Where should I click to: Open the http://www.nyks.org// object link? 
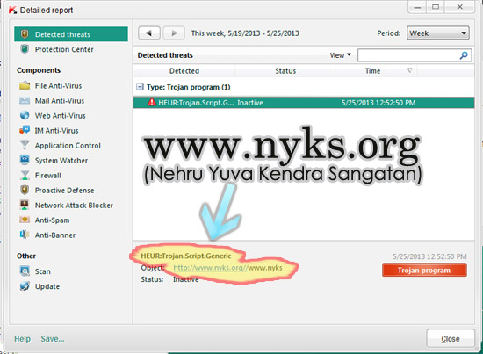pos(211,268)
